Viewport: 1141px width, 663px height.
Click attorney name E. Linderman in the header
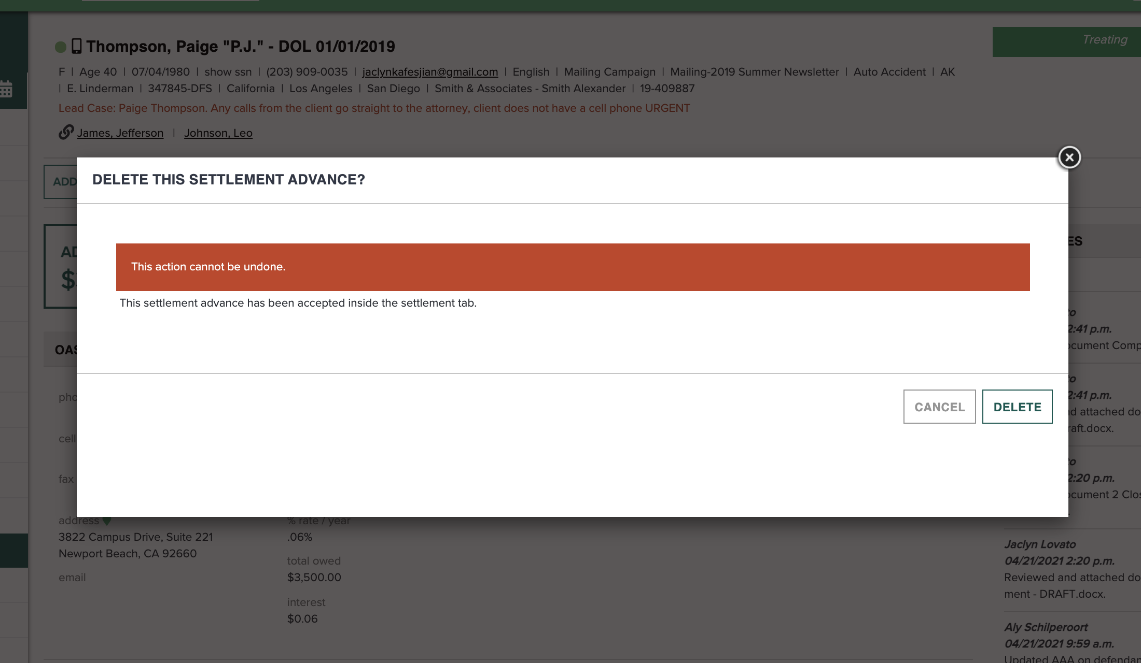[100, 89]
